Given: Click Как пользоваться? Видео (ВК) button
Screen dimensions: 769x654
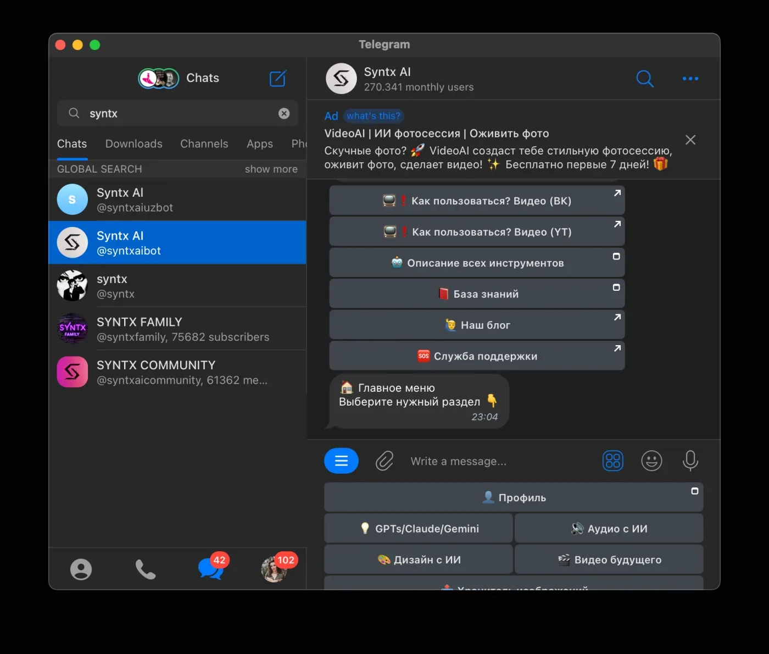Looking at the screenshot, I should click(477, 201).
